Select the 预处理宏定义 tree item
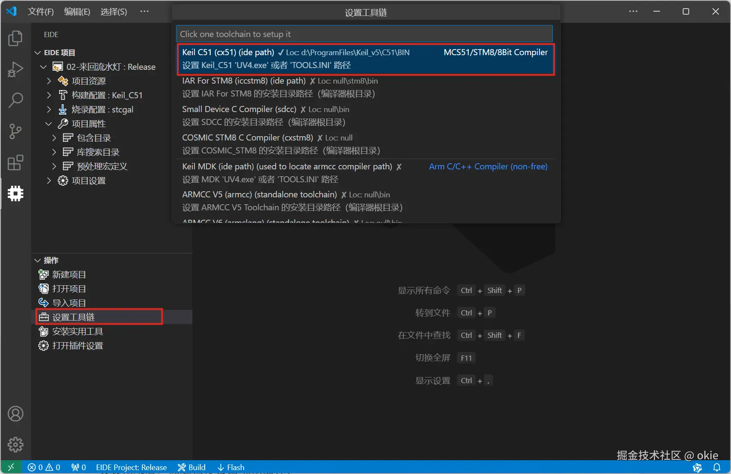This screenshot has width=731, height=474. click(x=102, y=166)
